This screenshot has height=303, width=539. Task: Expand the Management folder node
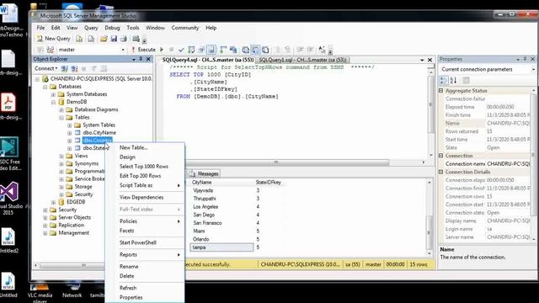45,233
